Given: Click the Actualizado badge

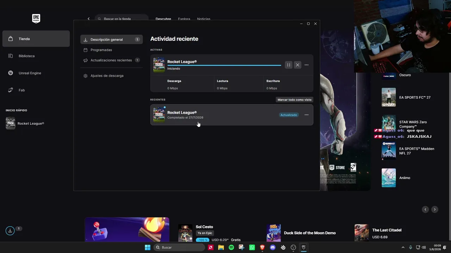Looking at the screenshot, I should tap(289, 115).
